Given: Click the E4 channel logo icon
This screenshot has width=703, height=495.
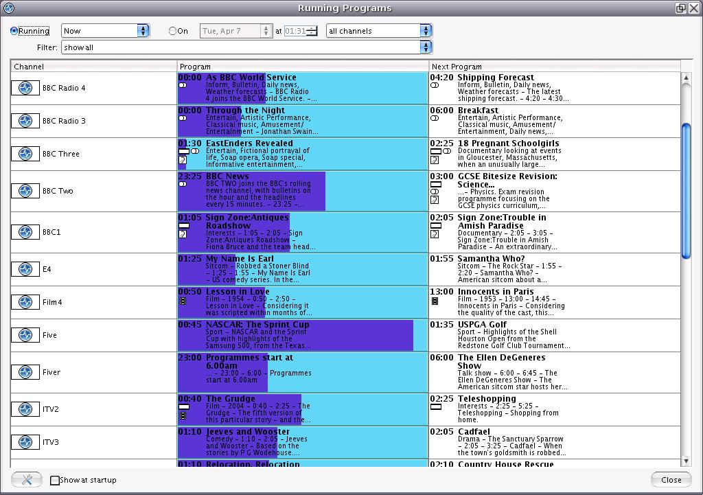Looking at the screenshot, I should click(x=25, y=269).
